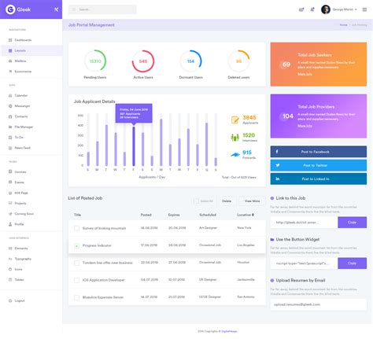Check the Tandem line offer new business checkbox
This screenshot has height=339, width=373.
coord(76,263)
